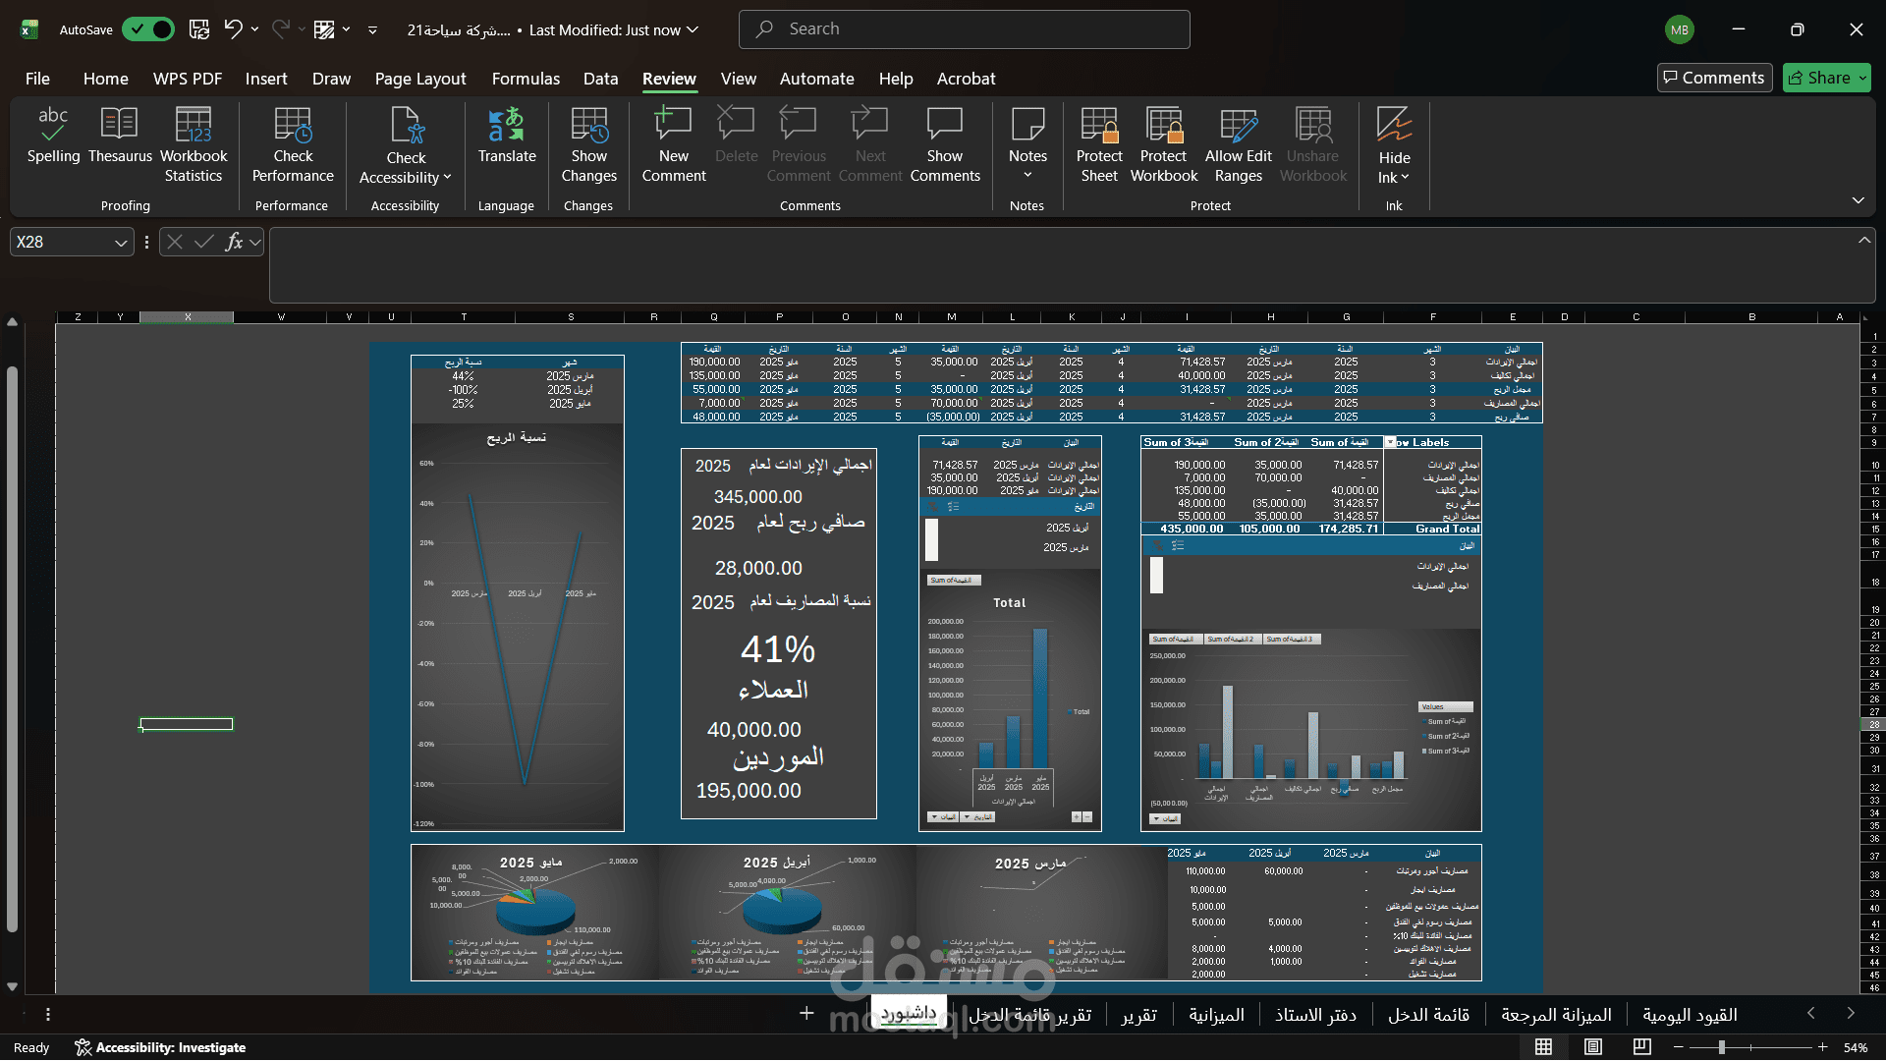Toggle multi-select on the البيان slicer
This screenshot has width=1886, height=1061.
[x=1178, y=545]
